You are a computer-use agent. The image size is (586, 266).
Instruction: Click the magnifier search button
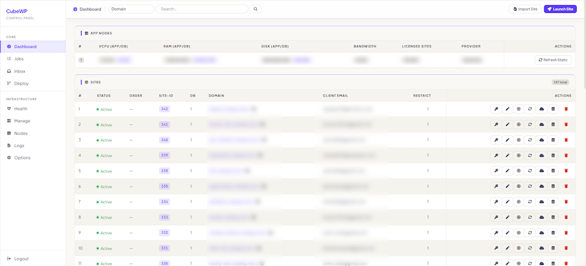[x=255, y=9]
